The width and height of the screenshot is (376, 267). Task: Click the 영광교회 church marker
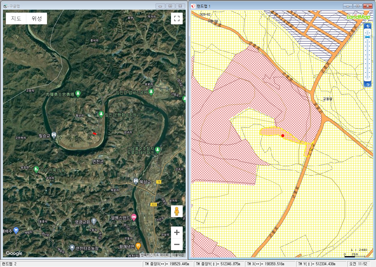94,221
